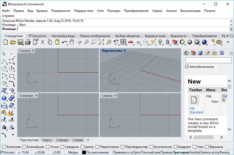This screenshot has height=155, width=234.
Task: Expand the Сверху viewport menu arrow
Action: point(34,51)
